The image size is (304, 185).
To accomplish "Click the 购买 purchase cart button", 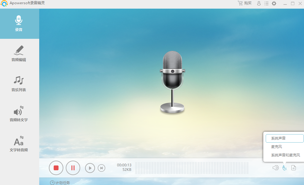I will pos(245,3).
